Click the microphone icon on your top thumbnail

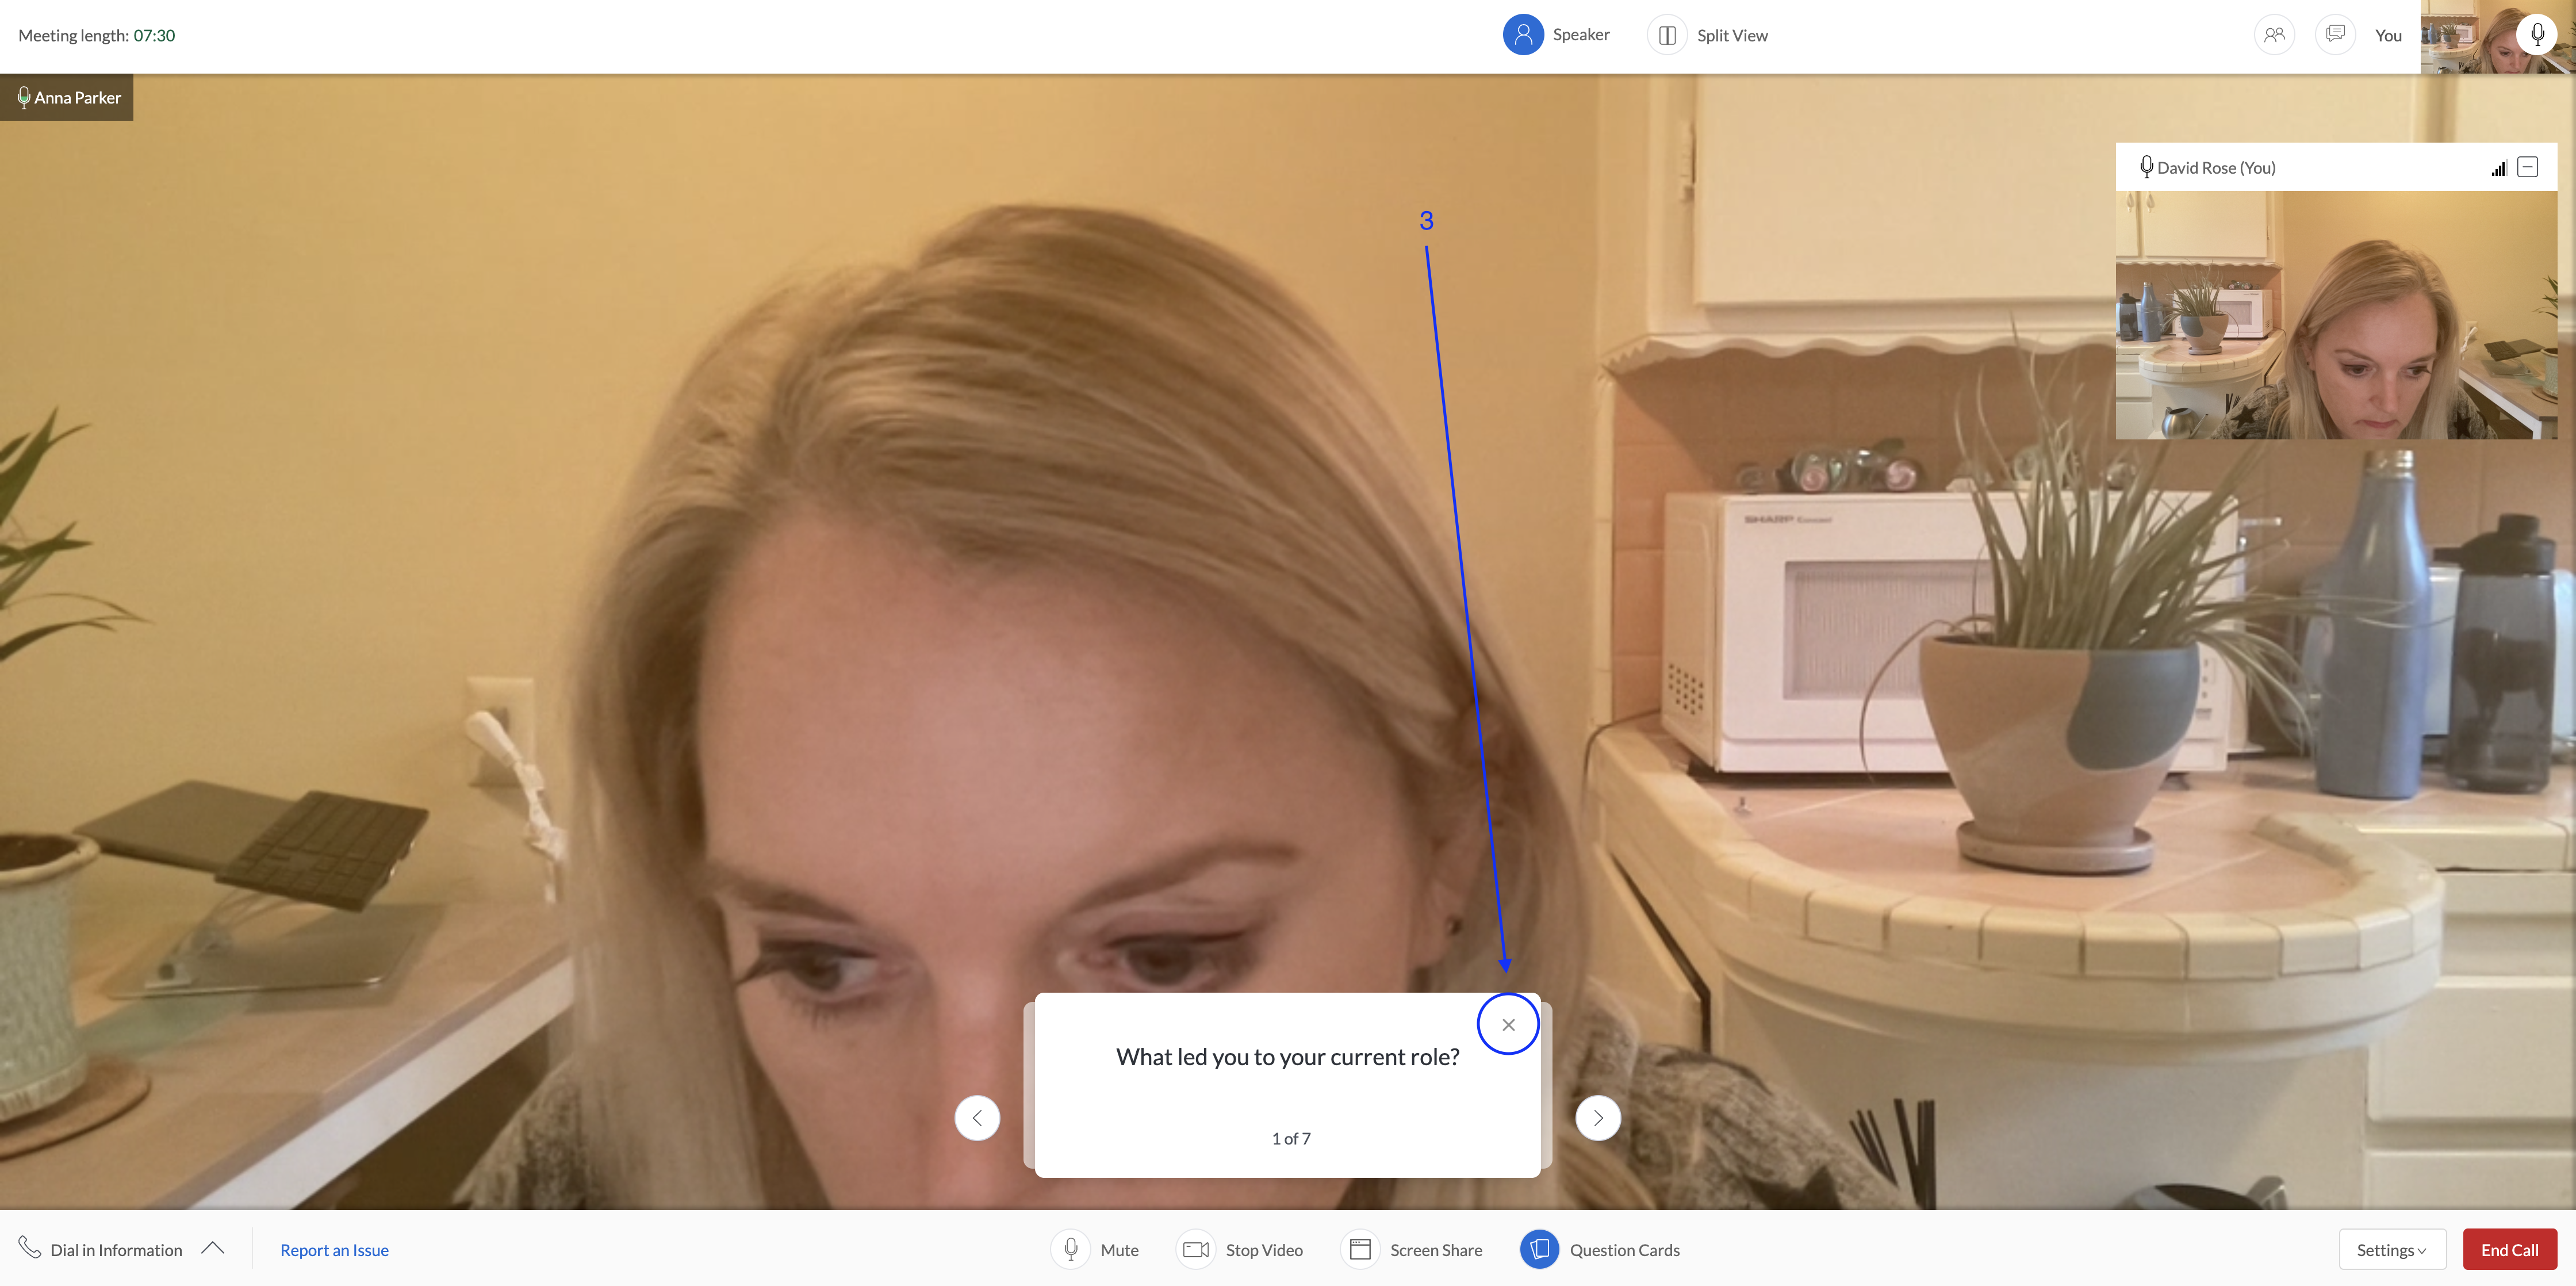[2538, 35]
